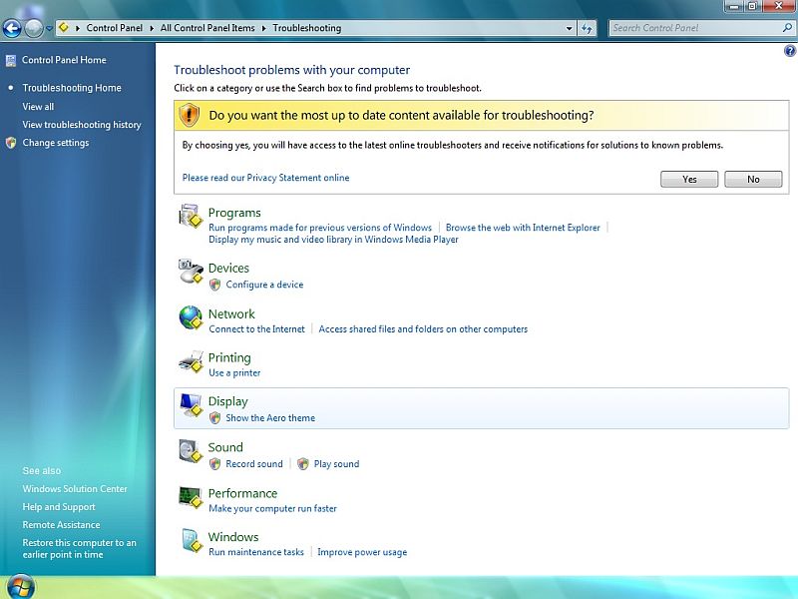Viewport: 798px width, 599px height.
Task: Open the Privacy Statement online link
Action: pyautogui.click(x=265, y=178)
